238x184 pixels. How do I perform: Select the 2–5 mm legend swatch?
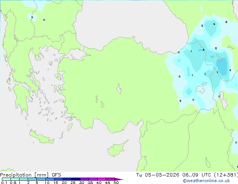32,179
